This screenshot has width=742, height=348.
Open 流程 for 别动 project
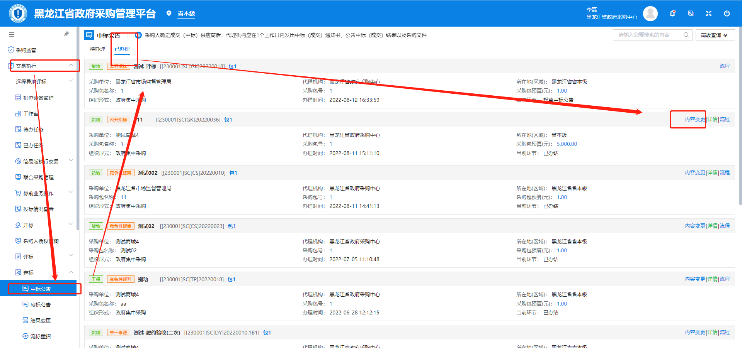[x=725, y=279]
